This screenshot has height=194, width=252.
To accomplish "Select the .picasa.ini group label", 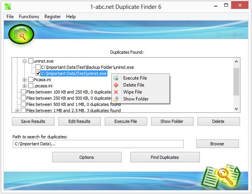I will tap(43, 86).
